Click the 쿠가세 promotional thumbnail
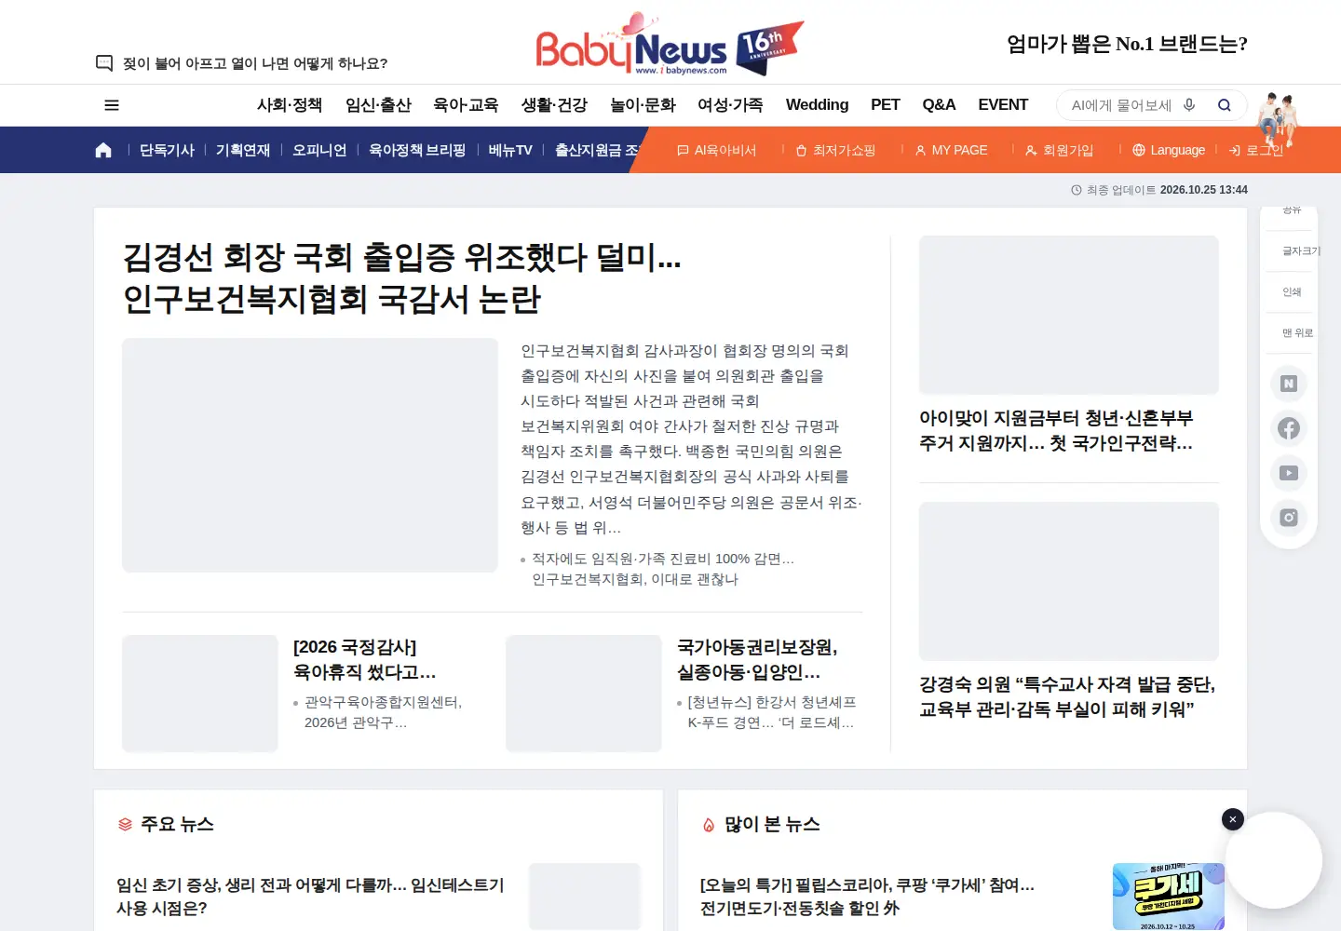1341x931 pixels. click(x=1168, y=897)
